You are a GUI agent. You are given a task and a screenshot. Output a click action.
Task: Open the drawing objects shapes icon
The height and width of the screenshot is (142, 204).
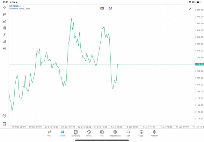(4, 42)
